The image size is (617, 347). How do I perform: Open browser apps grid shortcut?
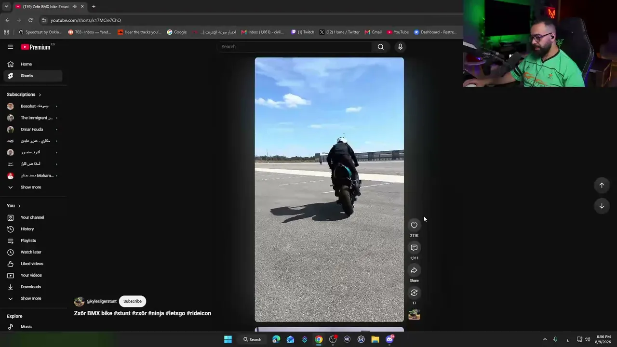click(x=6, y=32)
